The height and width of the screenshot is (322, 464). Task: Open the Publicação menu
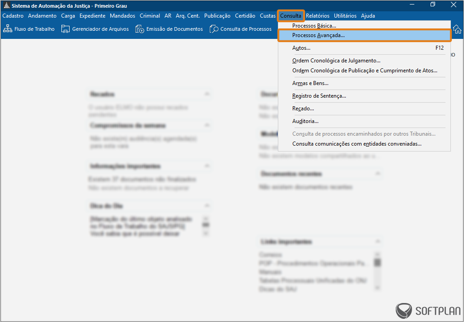point(217,16)
